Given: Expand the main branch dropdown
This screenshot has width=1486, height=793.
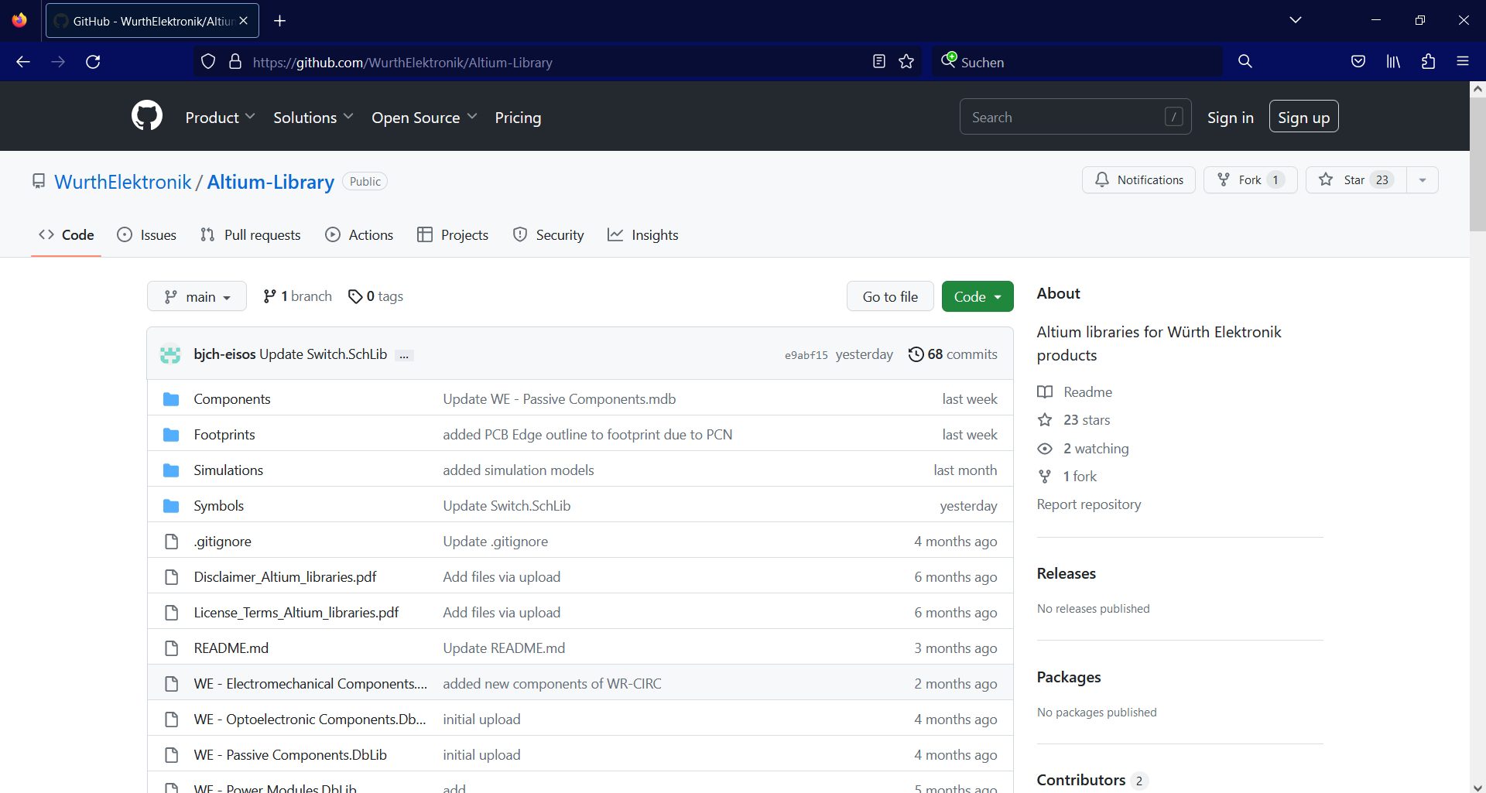Looking at the screenshot, I should point(197,296).
